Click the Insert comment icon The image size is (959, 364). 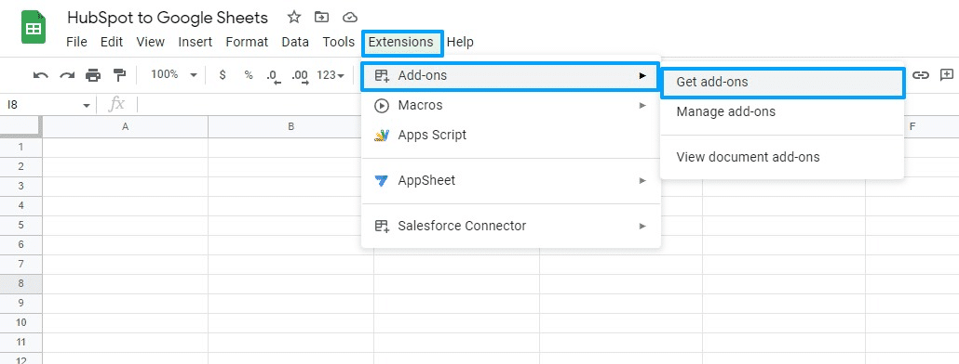(x=947, y=75)
